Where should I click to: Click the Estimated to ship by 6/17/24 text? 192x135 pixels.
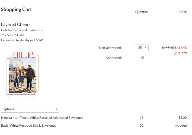22,40
